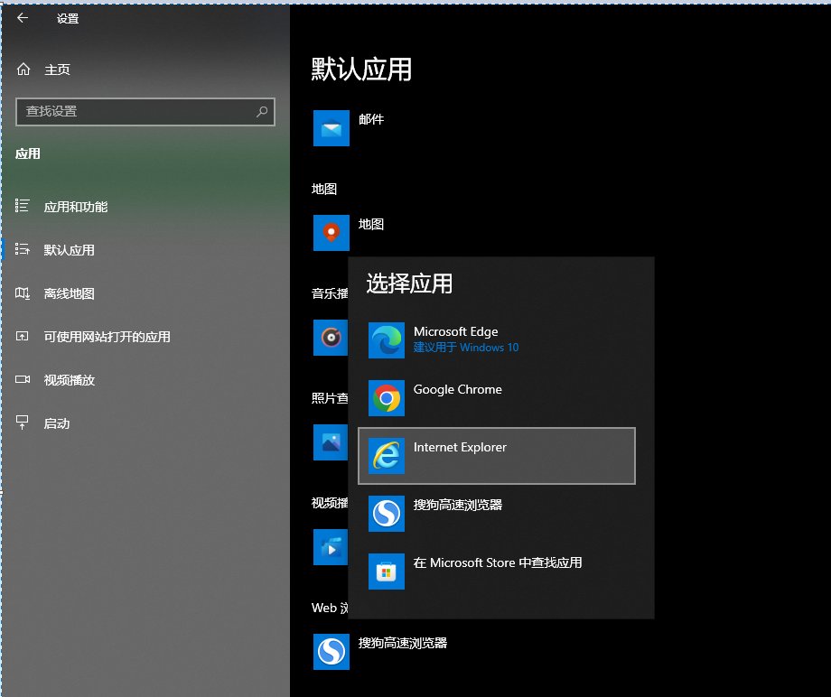Select Google Chrome label in list
Viewport: 831px width, 697px height.
[x=457, y=389]
